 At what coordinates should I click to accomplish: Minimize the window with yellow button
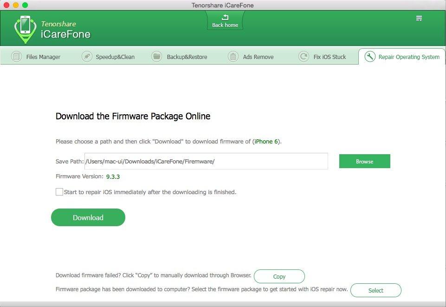click(16, 5)
